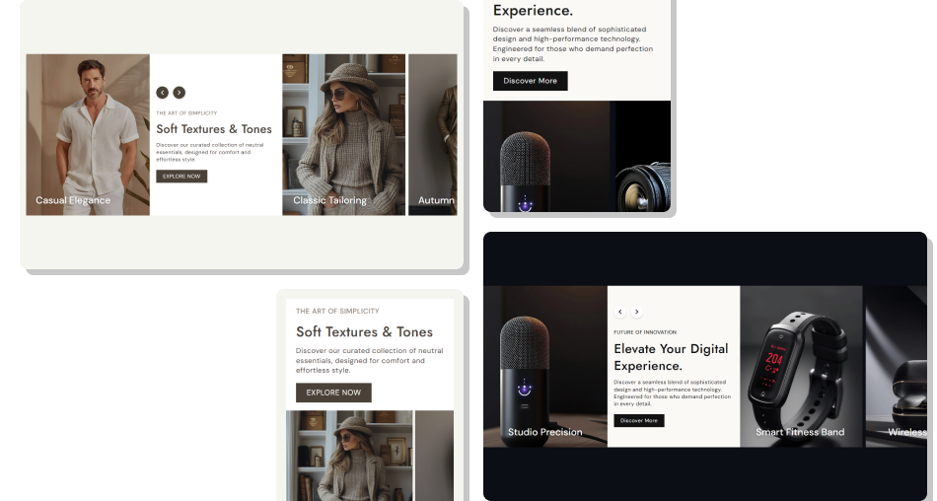The image size is (937, 501).
Task: Click large EXPLORE NOW button in mobile mockup
Action: coord(333,393)
